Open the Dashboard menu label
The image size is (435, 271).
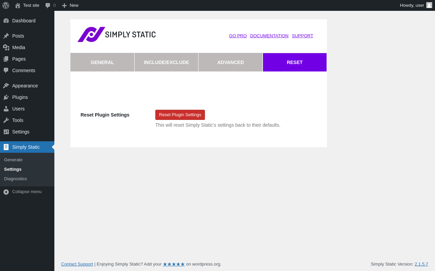tap(24, 21)
